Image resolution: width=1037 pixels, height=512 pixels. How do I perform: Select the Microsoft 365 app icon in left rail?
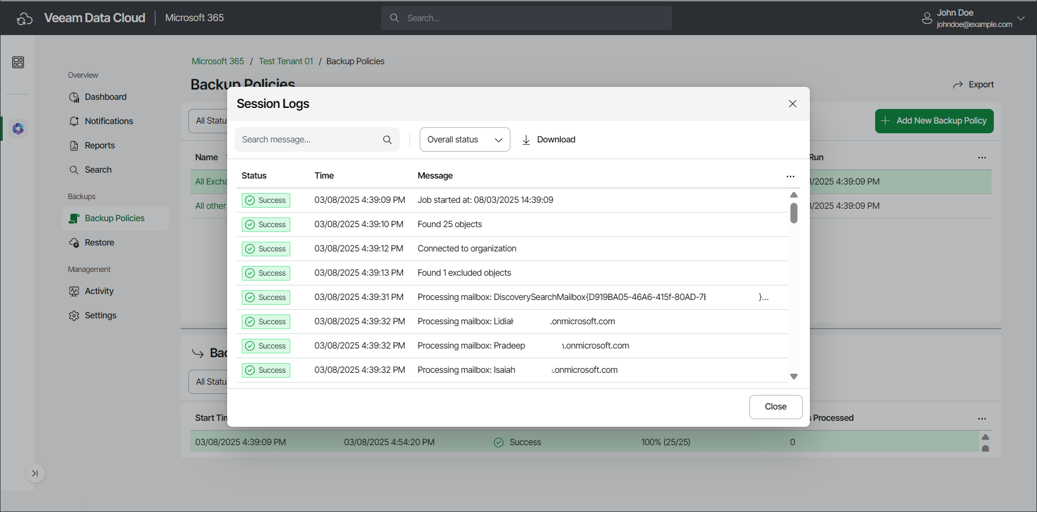tap(18, 128)
